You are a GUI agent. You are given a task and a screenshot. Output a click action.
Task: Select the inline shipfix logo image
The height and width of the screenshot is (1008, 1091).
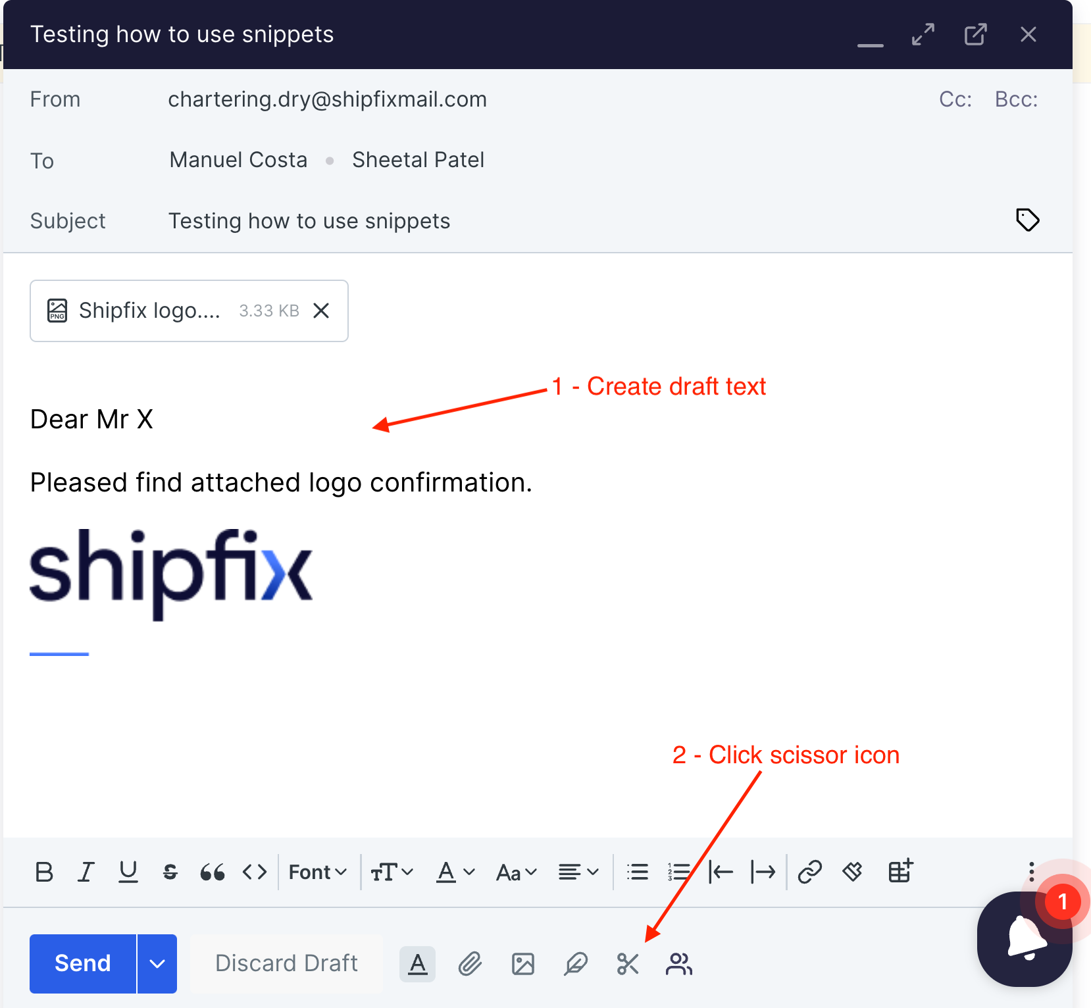tap(171, 574)
